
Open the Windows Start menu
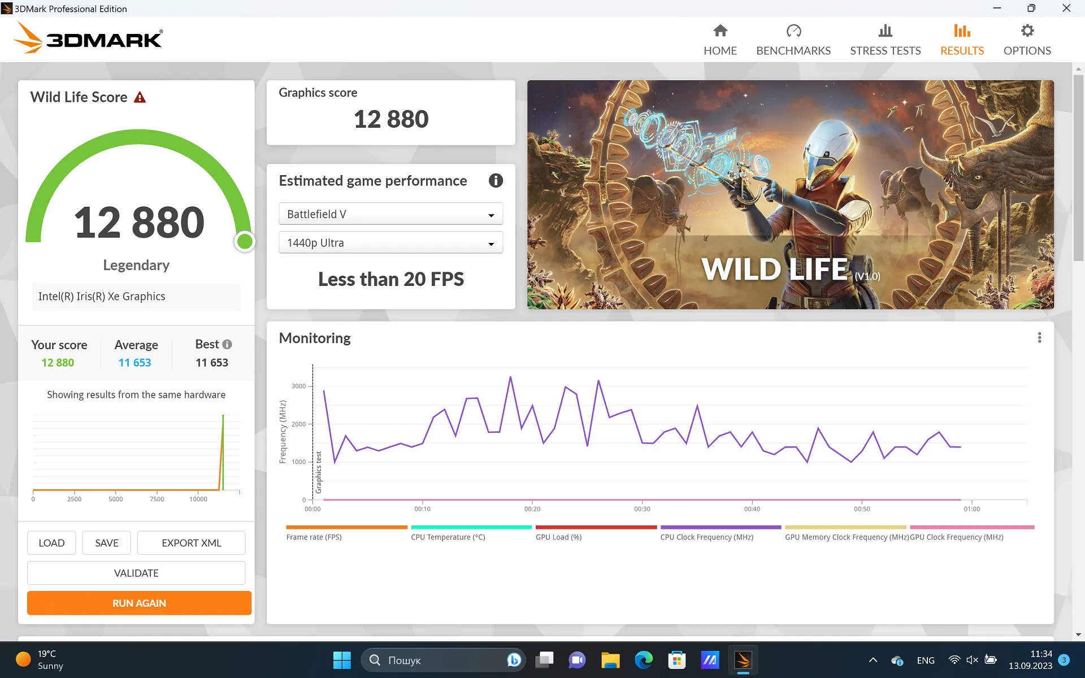tap(342, 660)
